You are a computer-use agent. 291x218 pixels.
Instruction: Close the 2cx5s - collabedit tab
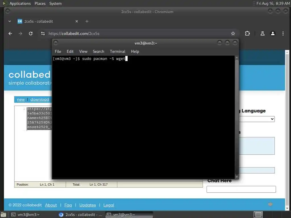(77, 21)
